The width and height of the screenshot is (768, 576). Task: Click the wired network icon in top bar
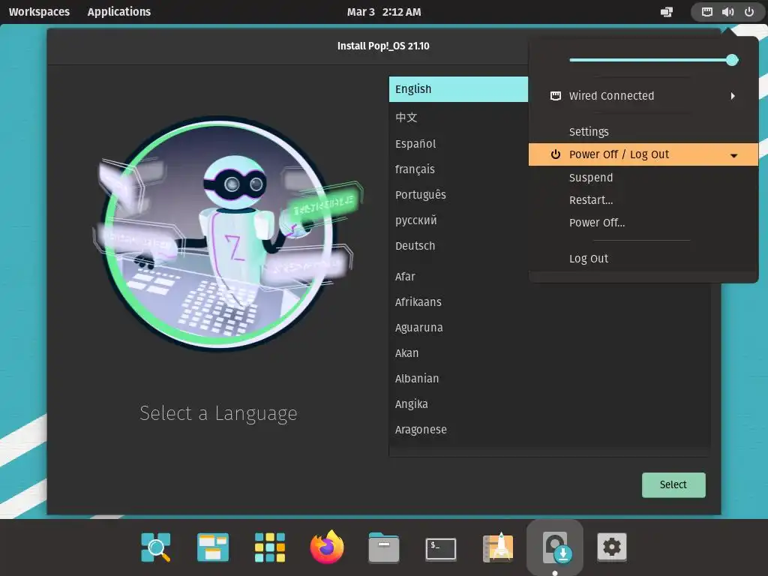pyautogui.click(x=706, y=12)
